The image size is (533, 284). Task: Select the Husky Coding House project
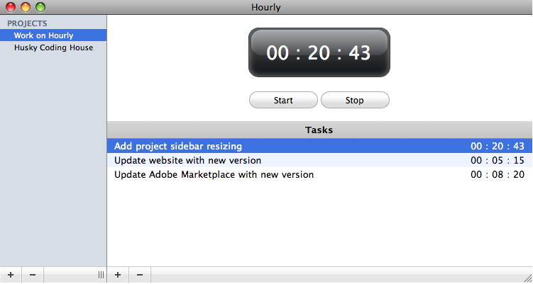(53, 47)
